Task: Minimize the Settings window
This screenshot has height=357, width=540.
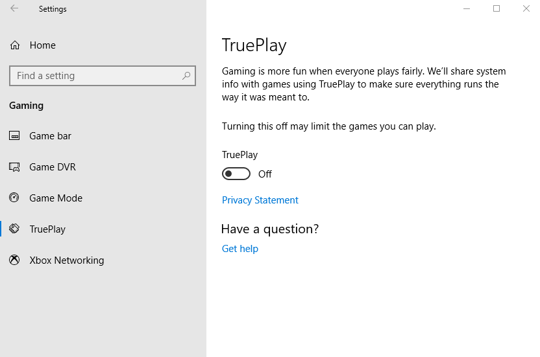Action: tap(467, 9)
